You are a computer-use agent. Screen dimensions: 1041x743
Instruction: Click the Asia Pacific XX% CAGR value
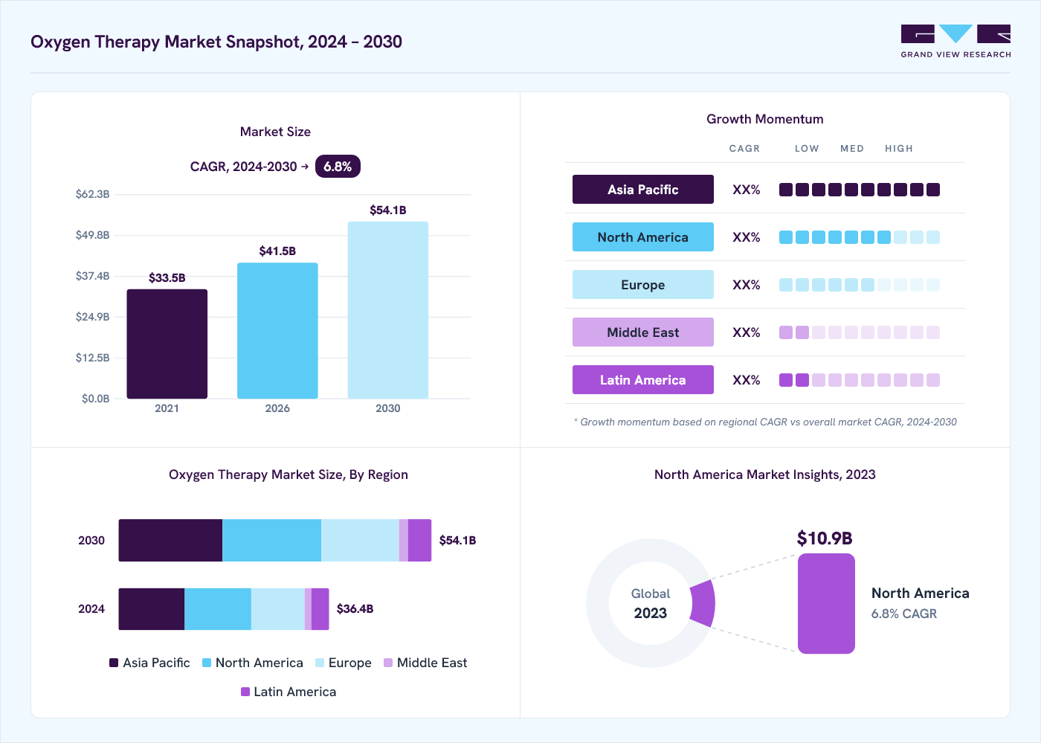[x=747, y=190]
